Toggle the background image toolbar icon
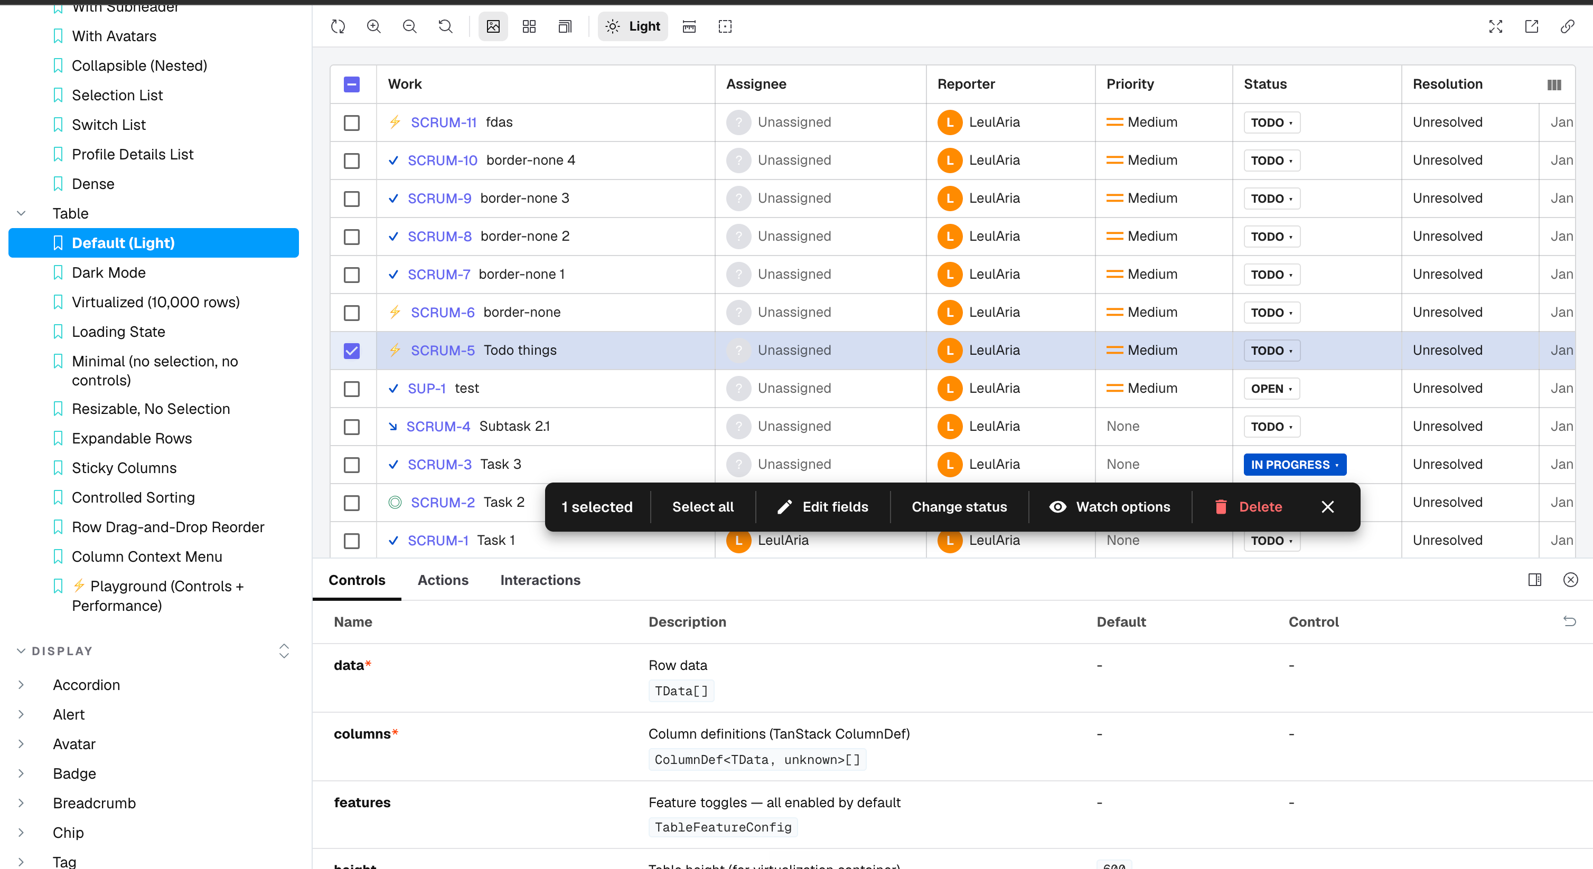 [493, 26]
